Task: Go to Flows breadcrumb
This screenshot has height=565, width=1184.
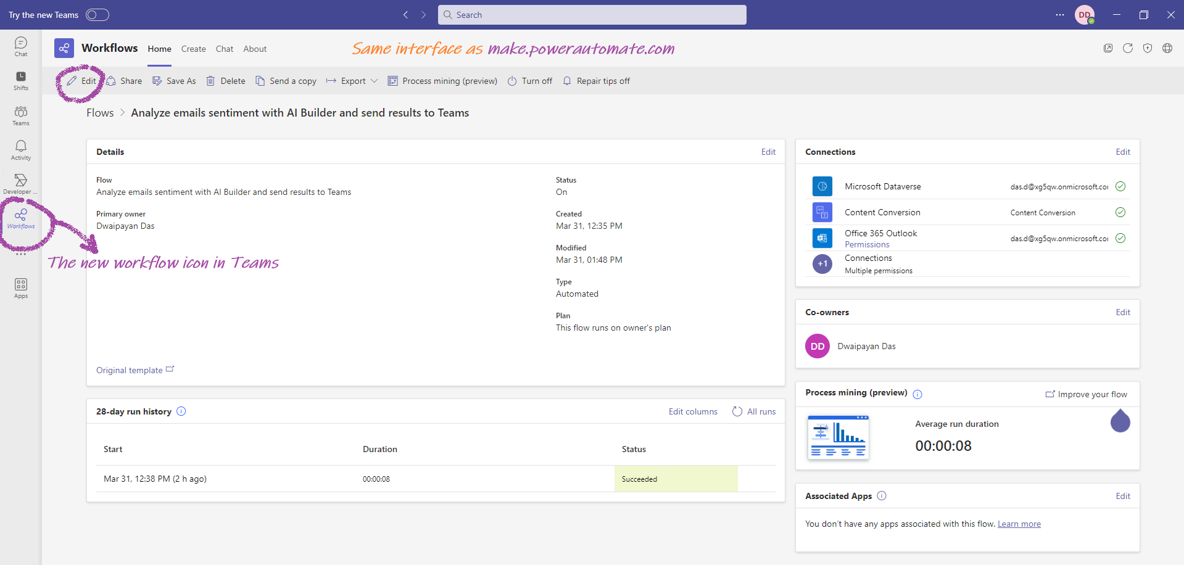Action: (x=100, y=113)
